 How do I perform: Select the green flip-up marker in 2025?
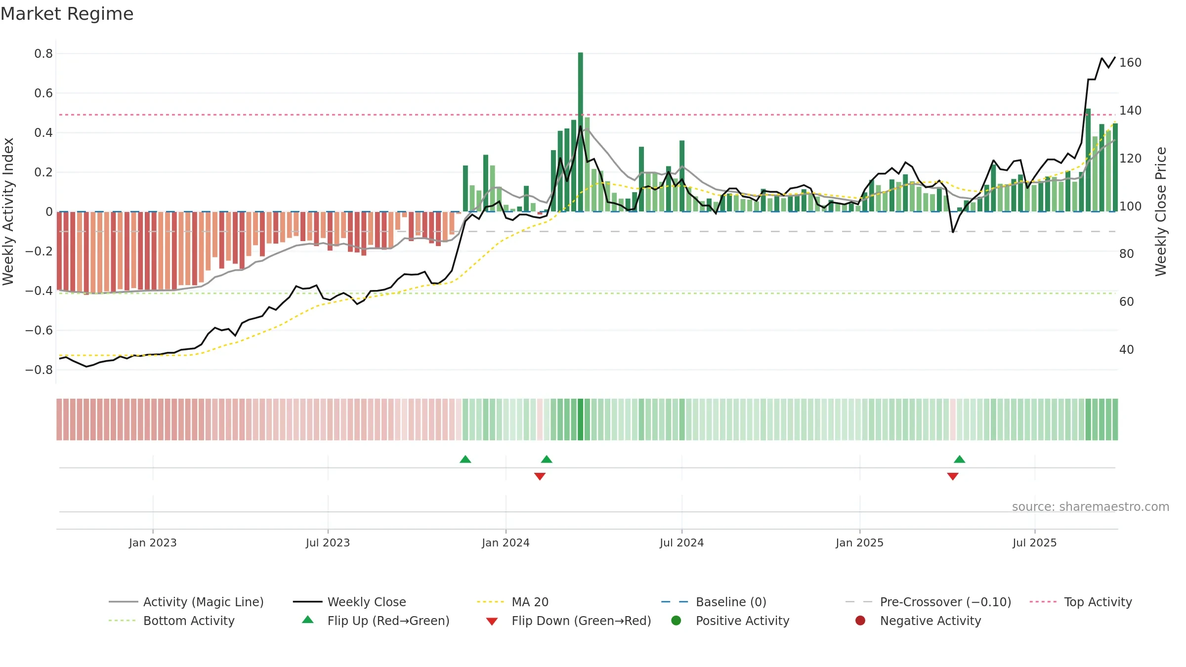click(x=960, y=459)
